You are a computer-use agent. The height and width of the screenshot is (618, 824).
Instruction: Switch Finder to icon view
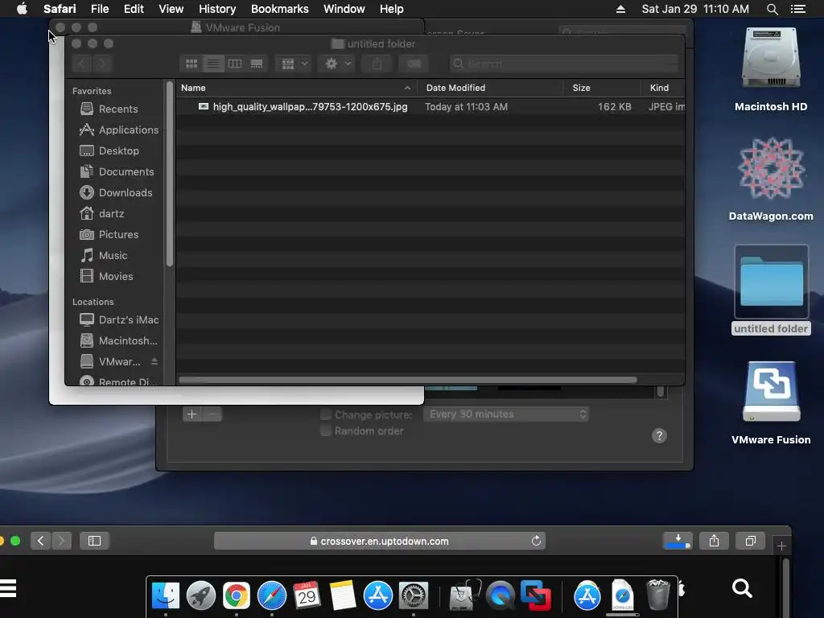pos(192,64)
